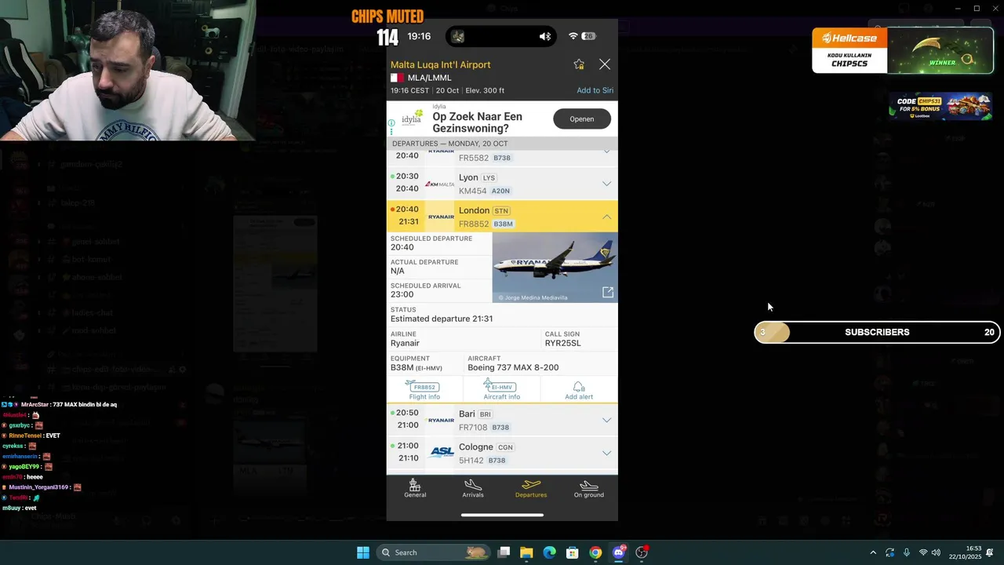Open Discord from taskbar

pyautogui.click(x=619, y=552)
